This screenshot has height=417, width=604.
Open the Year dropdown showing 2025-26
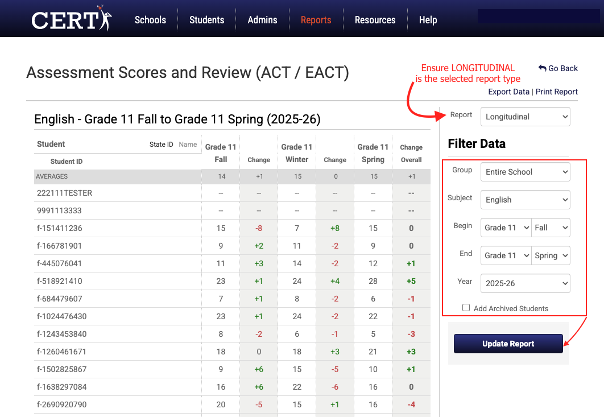pyautogui.click(x=525, y=283)
